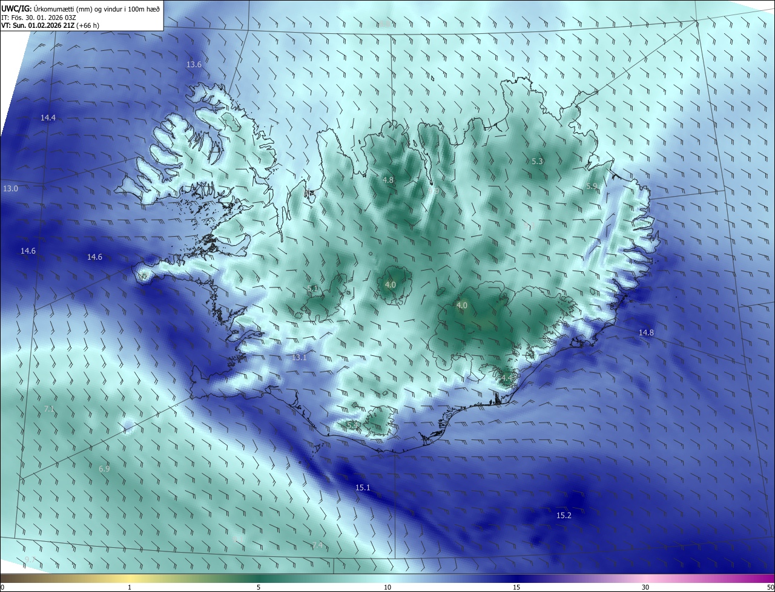Click the 'VT: Sun. 01.02.2026 21Z (+66 h)' line
This screenshot has width=775, height=592.
50,25
